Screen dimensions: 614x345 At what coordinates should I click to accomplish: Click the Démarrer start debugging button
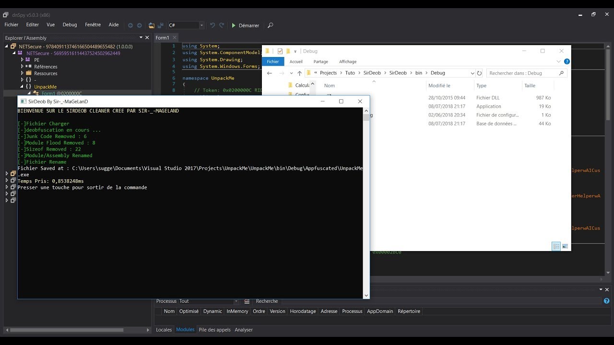tap(245, 25)
